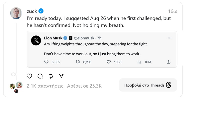Open reply via speech bubble under post
This screenshot has height=121, width=209.
pos(40,76)
